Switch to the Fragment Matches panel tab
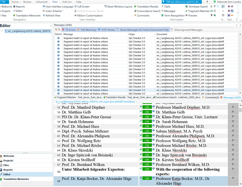The width and height of the screenshot is (242, 187). click(78, 97)
